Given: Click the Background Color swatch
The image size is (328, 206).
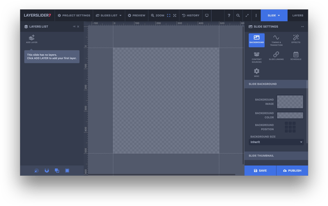Looking at the screenshot, I should (x=290, y=115).
